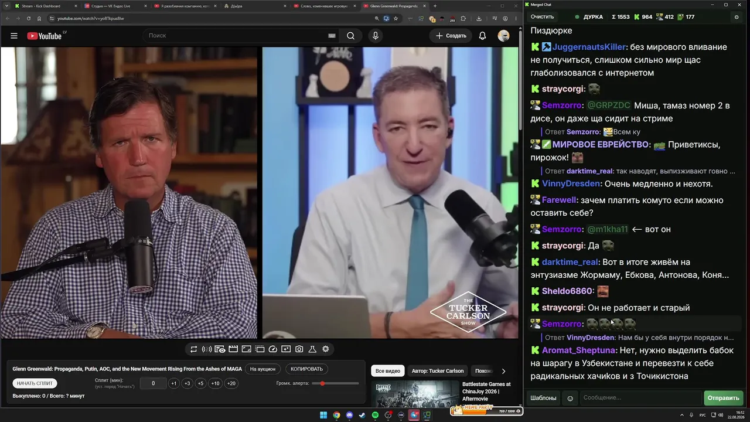
Task: Open Discord from the taskbar
Action: [x=349, y=416]
